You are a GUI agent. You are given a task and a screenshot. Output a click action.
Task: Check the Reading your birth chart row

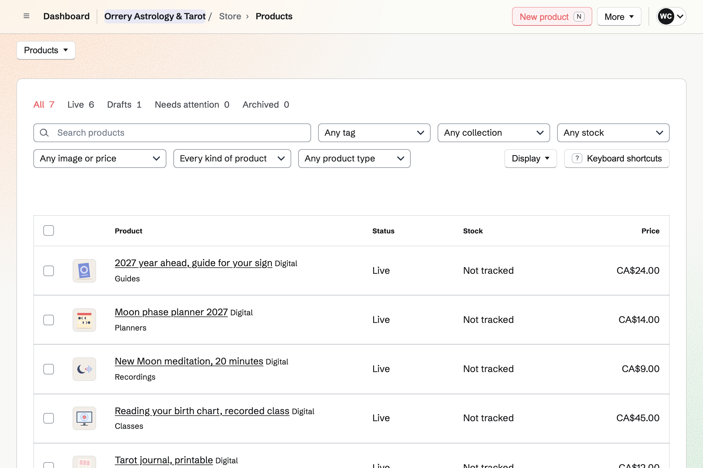tap(48, 418)
